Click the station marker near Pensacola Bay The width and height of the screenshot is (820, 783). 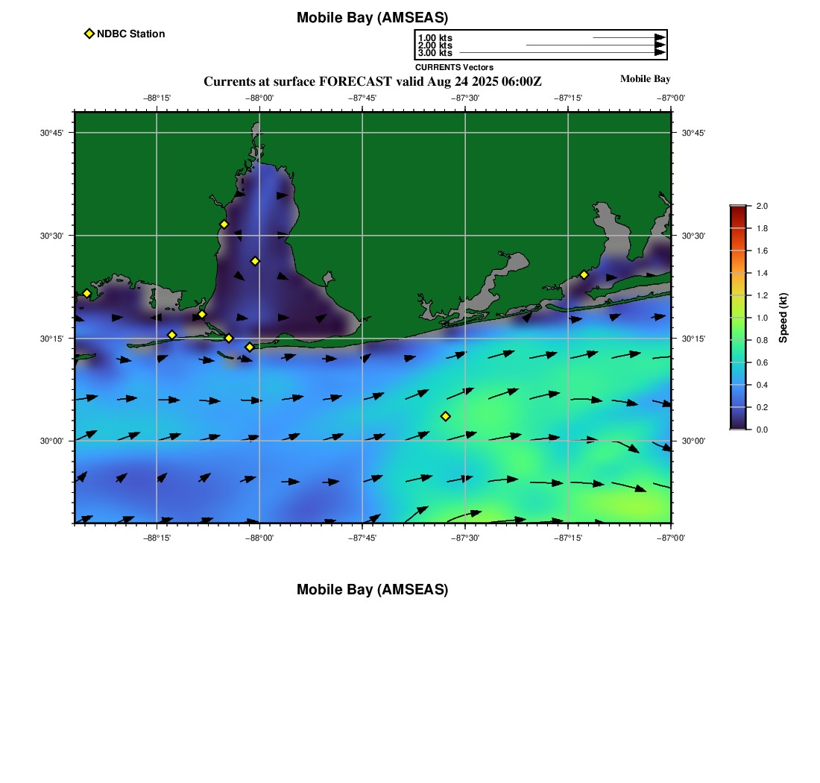584,274
